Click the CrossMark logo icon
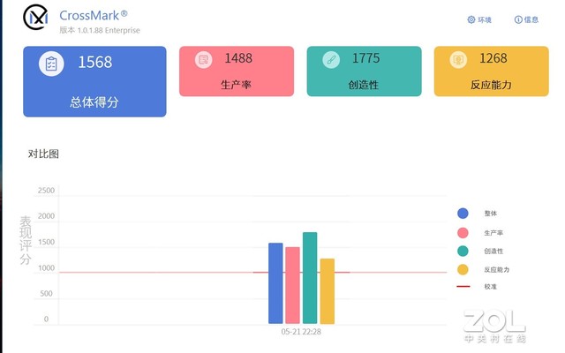Viewport: 565px width, 353px height. pos(35,18)
